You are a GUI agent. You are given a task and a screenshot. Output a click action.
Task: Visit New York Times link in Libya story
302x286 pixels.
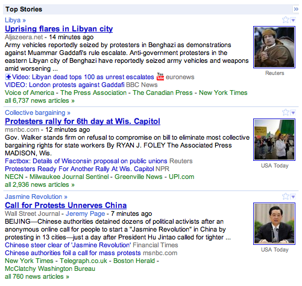(223, 93)
